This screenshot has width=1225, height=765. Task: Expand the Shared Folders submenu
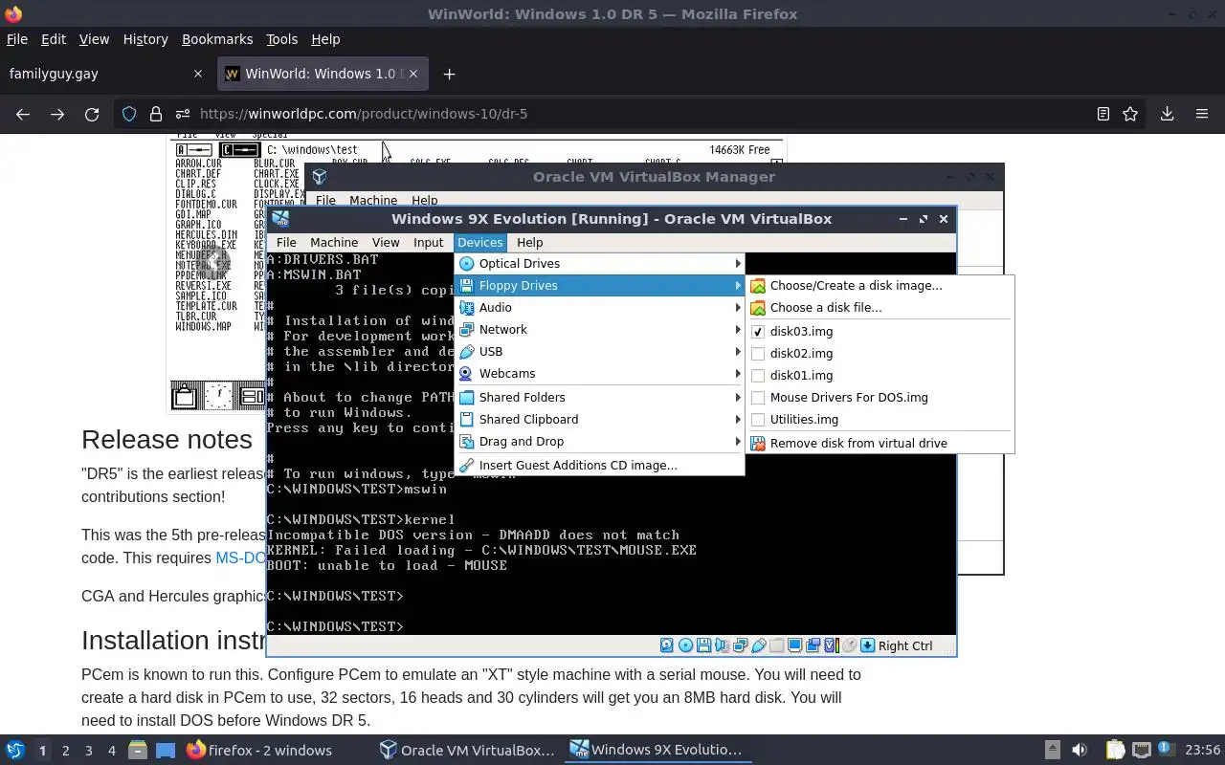click(x=599, y=397)
